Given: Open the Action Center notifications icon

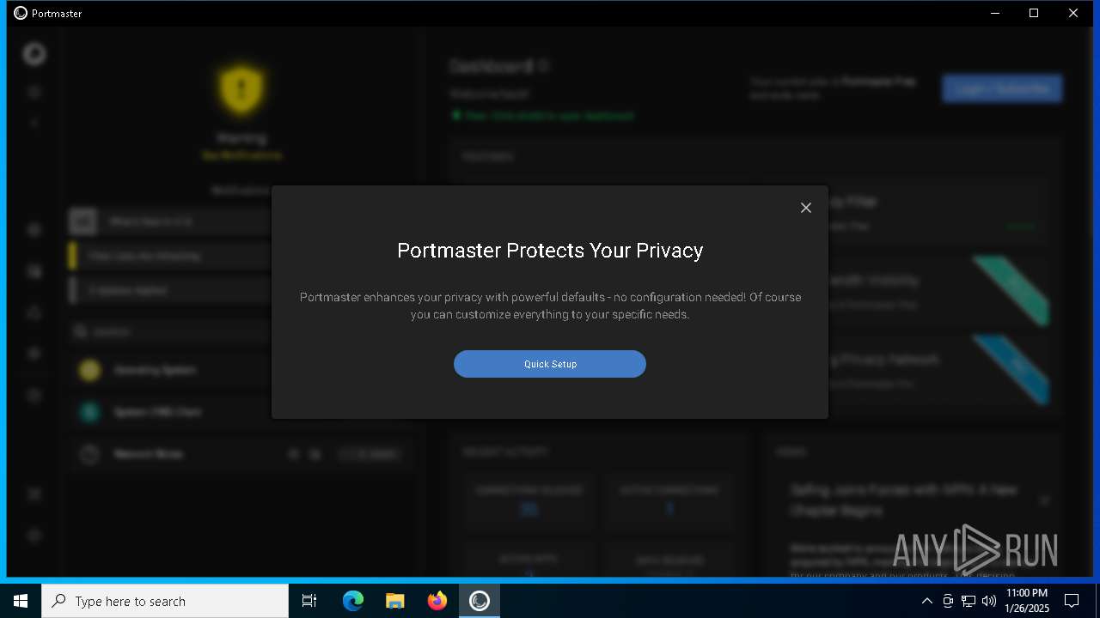Looking at the screenshot, I should coord(1072,601).
